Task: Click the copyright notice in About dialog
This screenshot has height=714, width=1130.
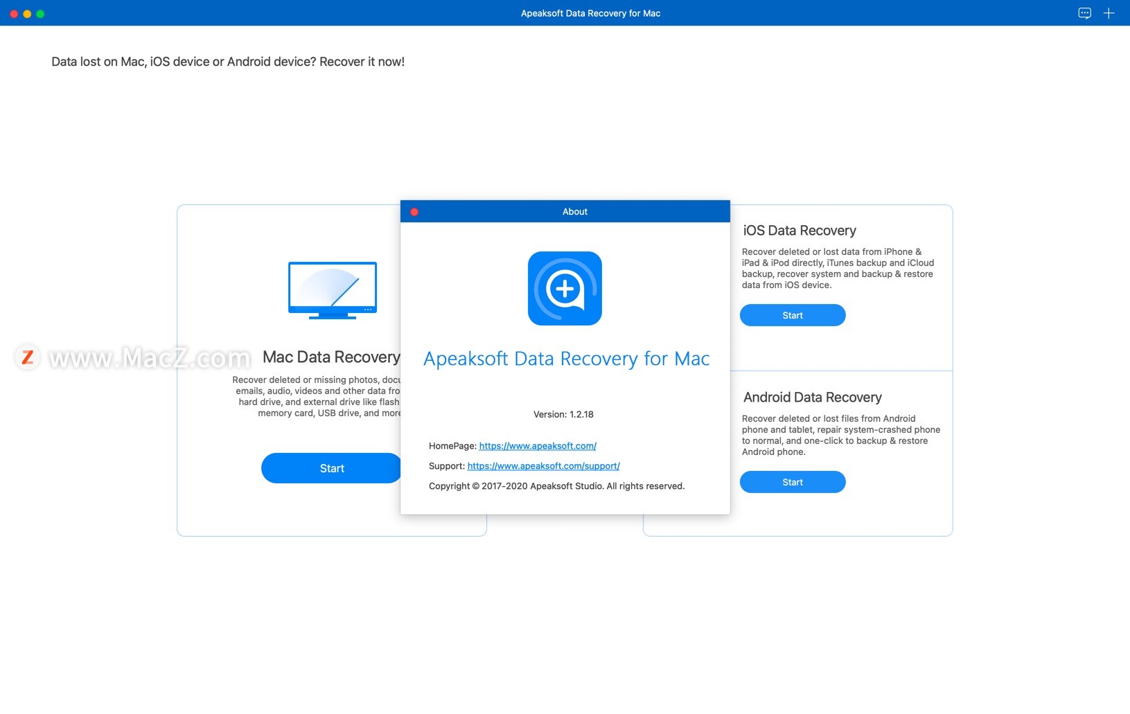Action: click(556, 486)
